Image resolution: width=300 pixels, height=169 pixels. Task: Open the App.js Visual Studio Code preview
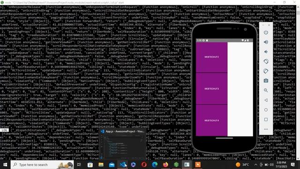click(122, 144)
